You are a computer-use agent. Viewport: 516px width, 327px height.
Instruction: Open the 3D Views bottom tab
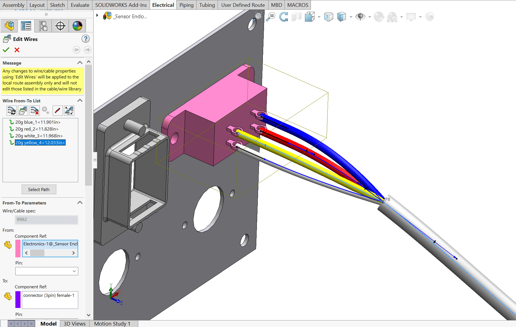tap(75, 324)
